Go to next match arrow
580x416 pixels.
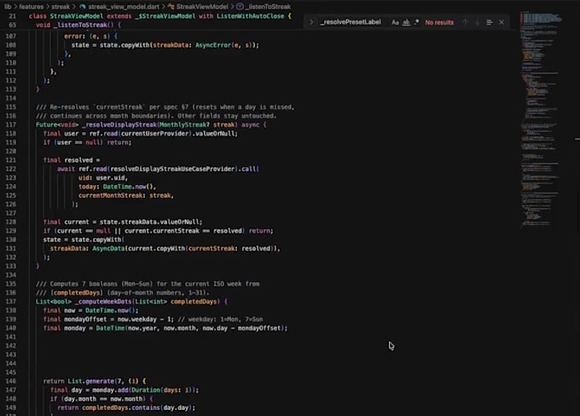point(477,22)
